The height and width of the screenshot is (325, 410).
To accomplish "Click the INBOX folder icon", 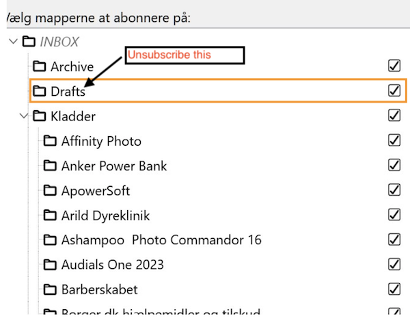I will click(28, 42).
